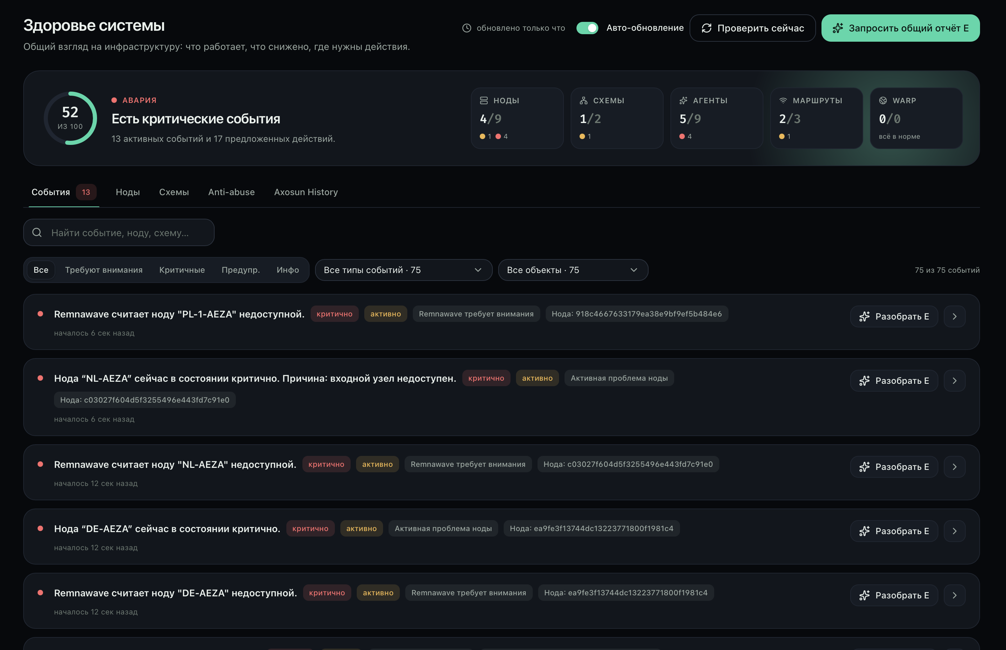Click the sparkle icon on Агенты card
This screenshot has width=1006, height=650.
[x=683, y=100]
